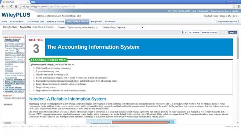Open the Key Terms sidebar link
This screenshot has width=241, height=136.
point(9,50)
